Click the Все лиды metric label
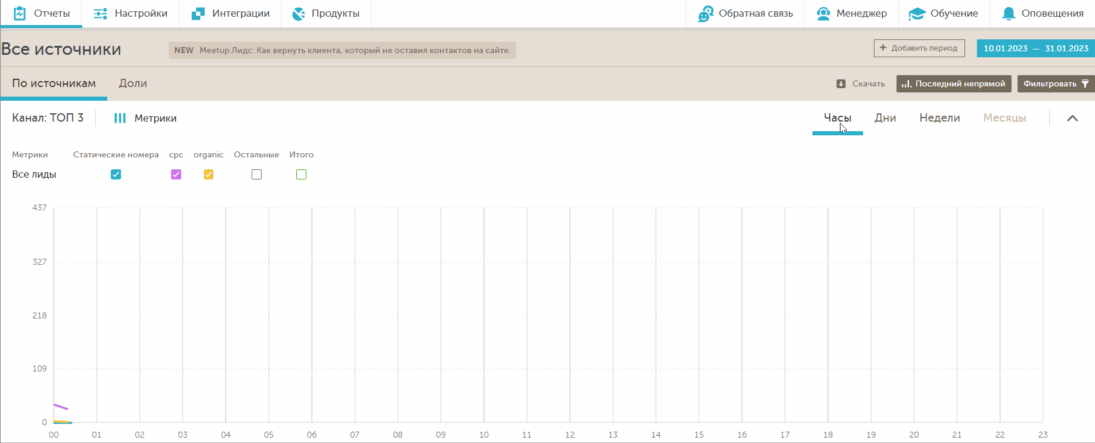Screen dimensions: 1095x443 click(x=34, y=175)
